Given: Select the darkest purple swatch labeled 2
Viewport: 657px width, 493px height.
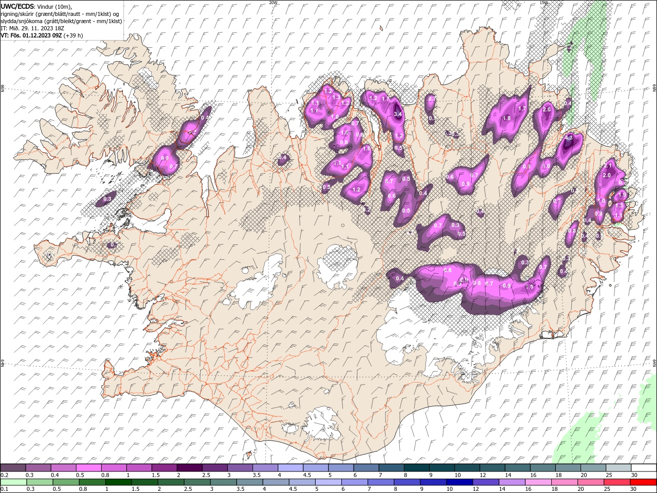Looking at the screenshot, I should (189, 467).
